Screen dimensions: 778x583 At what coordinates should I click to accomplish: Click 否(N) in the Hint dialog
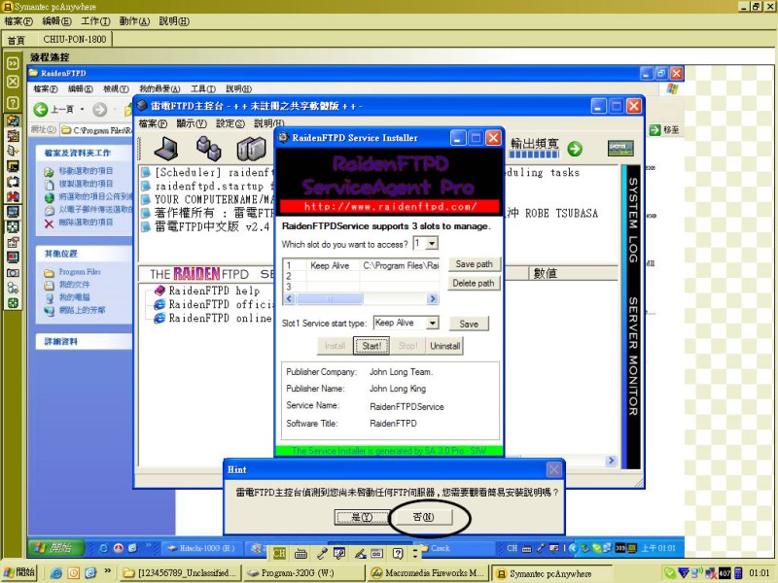[x=423, y=517]
